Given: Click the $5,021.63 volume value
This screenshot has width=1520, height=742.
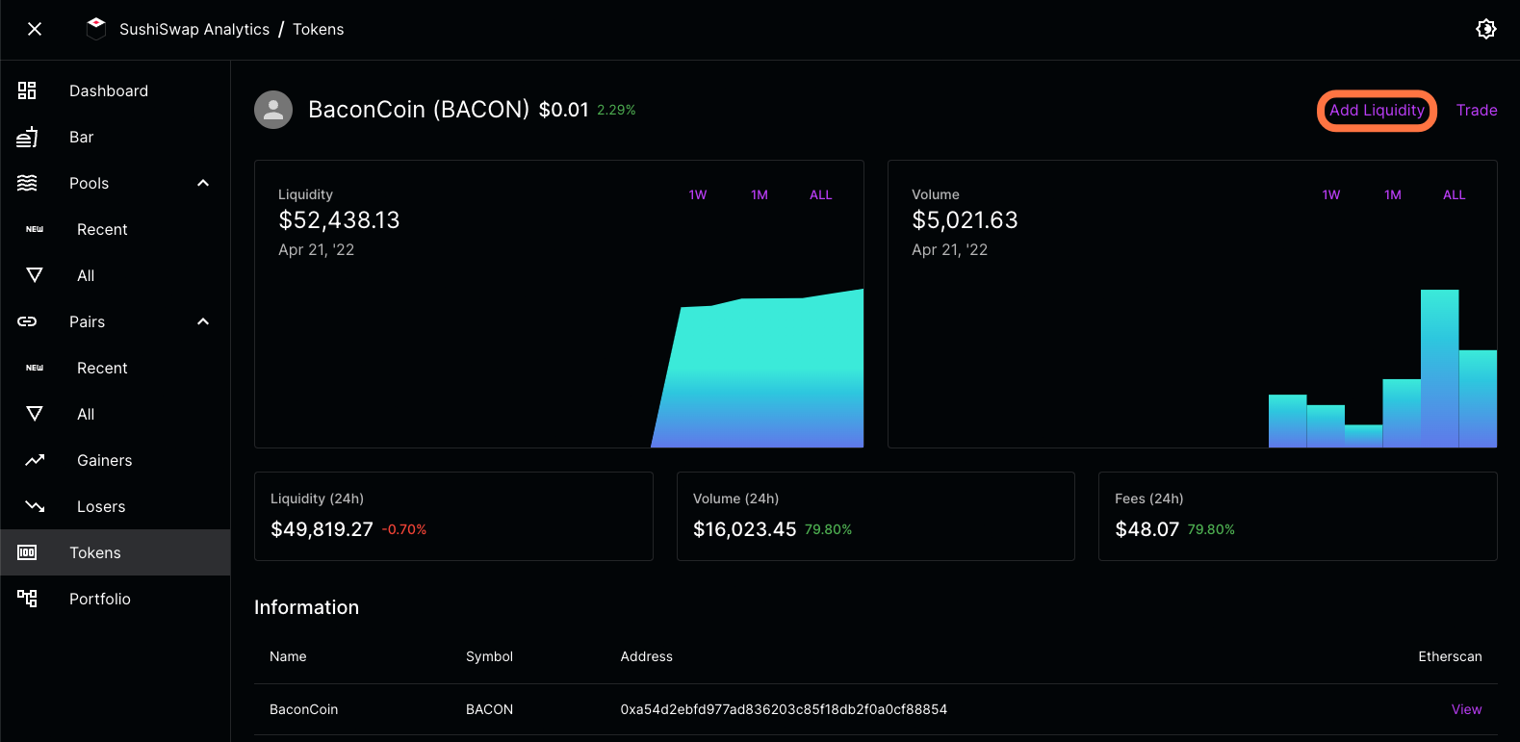Looking at the screenshot, I should pyautogui.click(x=965, y=220).
